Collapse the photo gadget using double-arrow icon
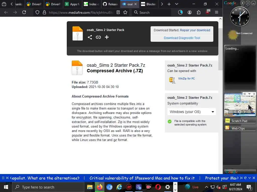 [x=244, y=94]
